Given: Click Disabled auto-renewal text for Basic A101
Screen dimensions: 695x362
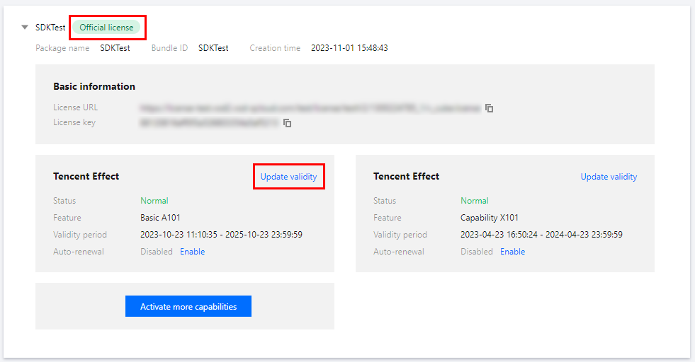Looking at the screenshot, I should pos(157,252).
